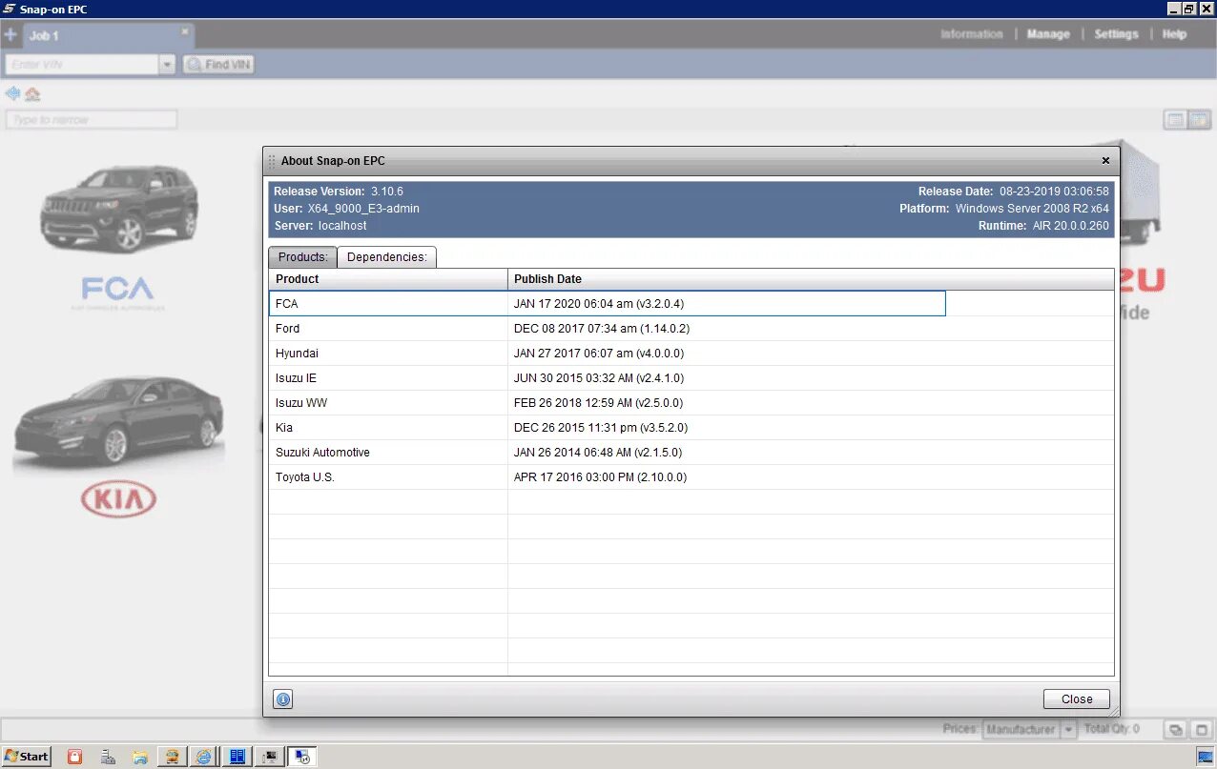Click the maximize-panel icon at bottom right
Screen dimensions: 1217x769
pyautogui.click(x=1202, y=730)
